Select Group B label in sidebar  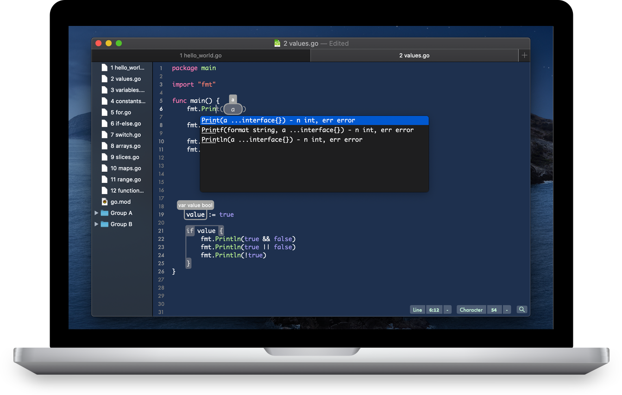[121, 224]
